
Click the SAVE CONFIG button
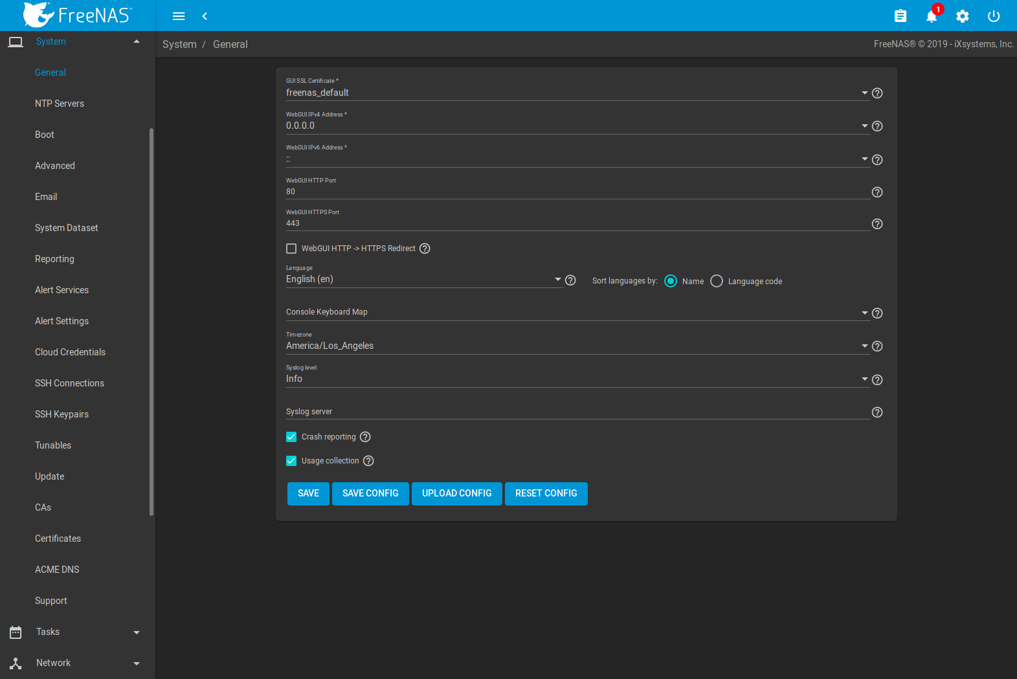370,494
